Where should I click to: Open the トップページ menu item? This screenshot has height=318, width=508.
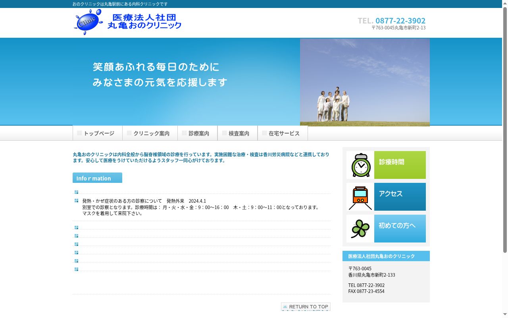point(98,133)
